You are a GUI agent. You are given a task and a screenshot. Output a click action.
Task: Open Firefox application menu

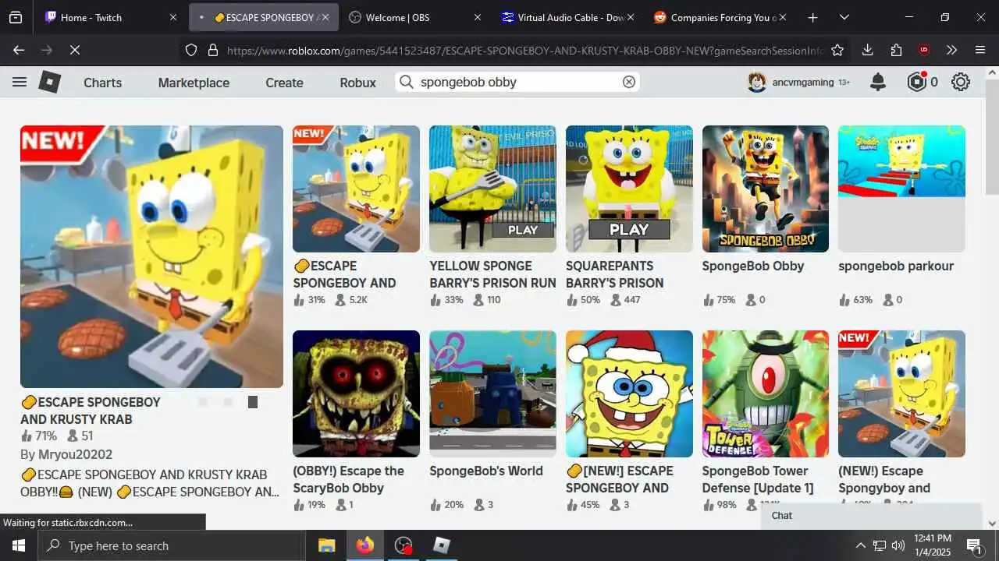point(981,50)
